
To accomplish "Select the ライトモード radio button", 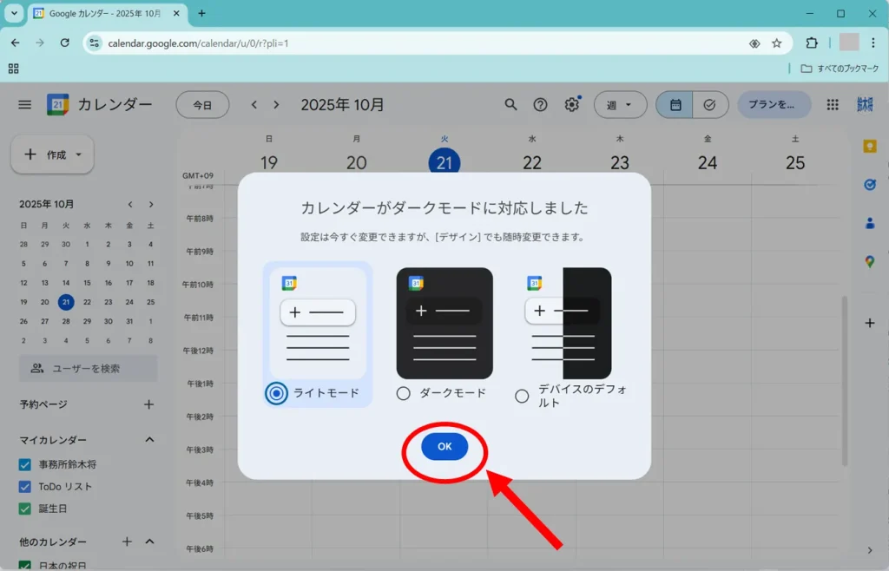I will coord(276,393).
